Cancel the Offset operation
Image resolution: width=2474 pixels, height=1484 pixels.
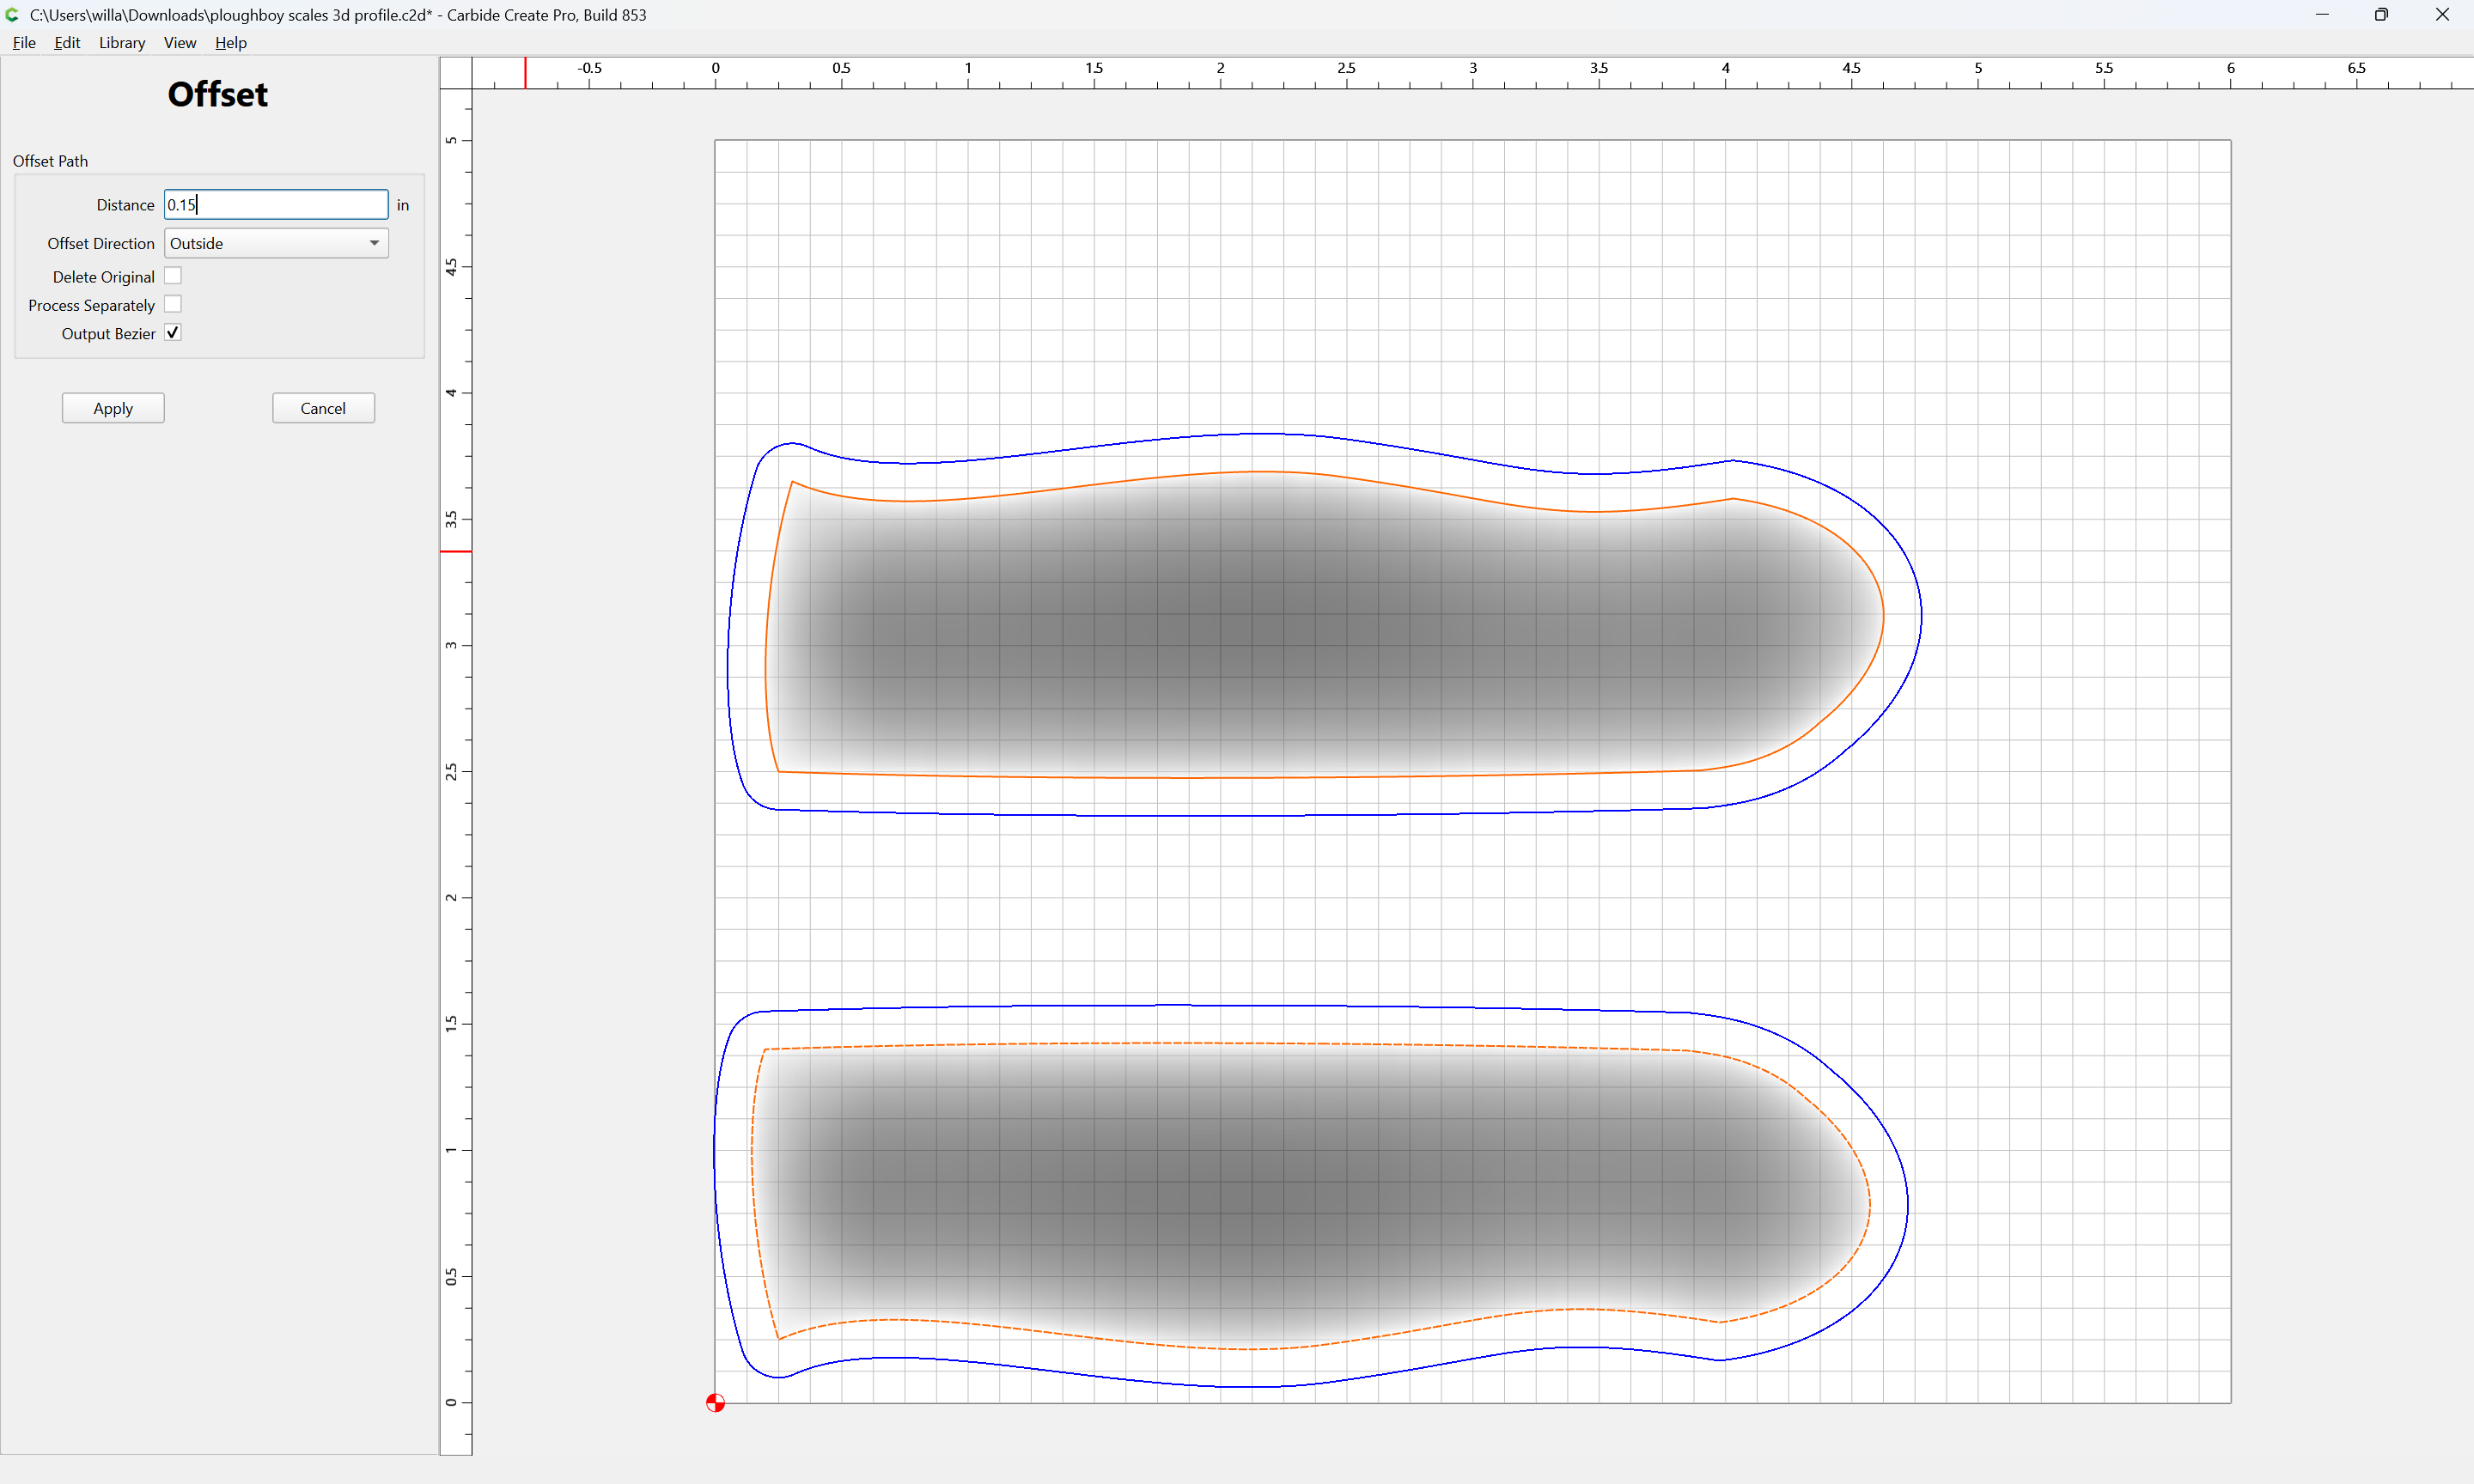pos(323,408)
